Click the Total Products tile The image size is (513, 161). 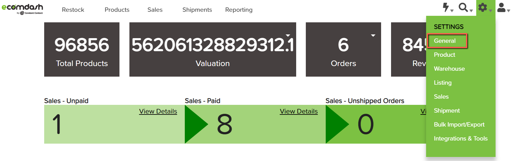[82, 49]
